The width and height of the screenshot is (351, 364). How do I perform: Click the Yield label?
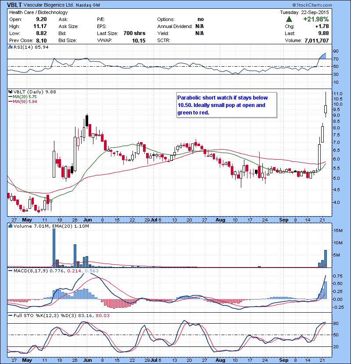coord(163,33)
